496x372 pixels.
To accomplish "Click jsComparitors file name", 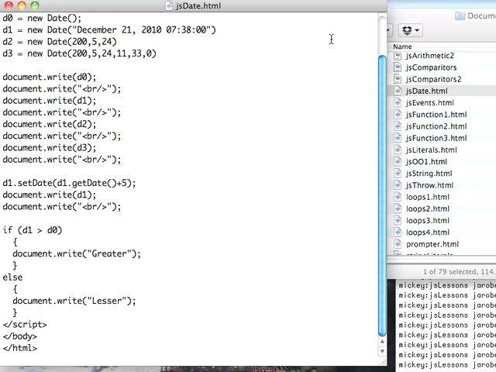I will point(431,67).
